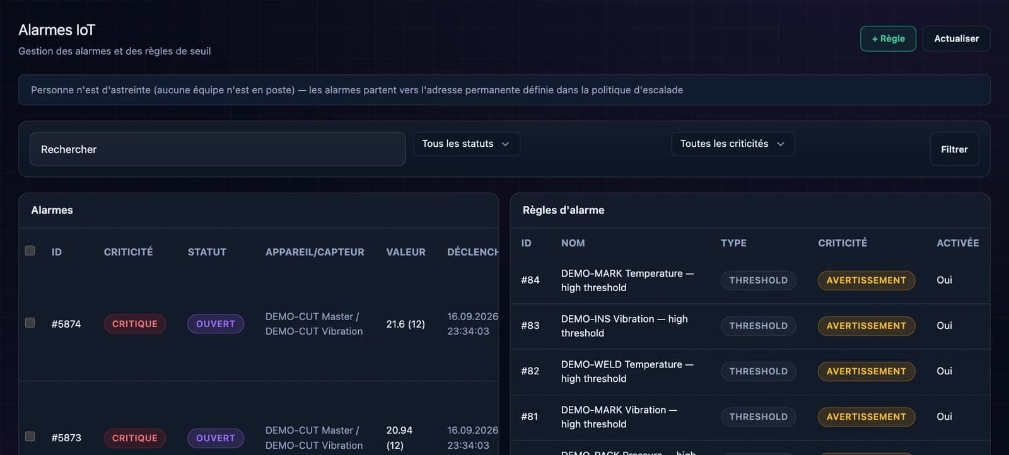Open the Toutes les criticités dropdown
This screenshot has height=455, width=1009.
[x=733, y=144]
